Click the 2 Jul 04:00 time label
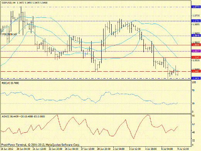The width and height of the screenshot is (201, 151). 119,149
